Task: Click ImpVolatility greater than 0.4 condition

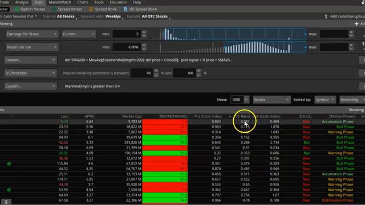Action: click(x=92, y=86)
